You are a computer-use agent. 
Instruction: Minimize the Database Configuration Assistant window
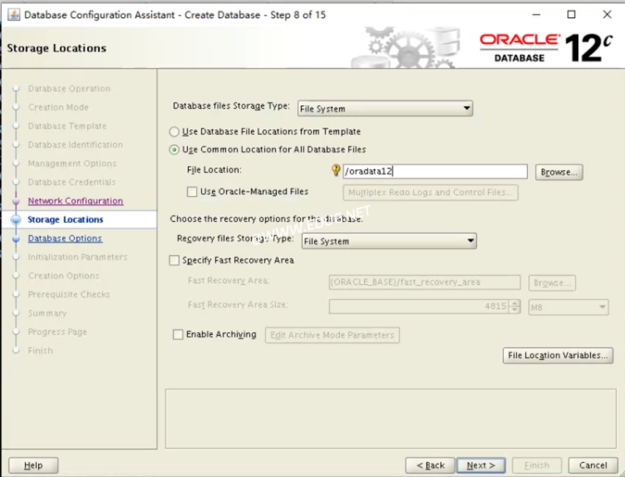pos(536,15)
